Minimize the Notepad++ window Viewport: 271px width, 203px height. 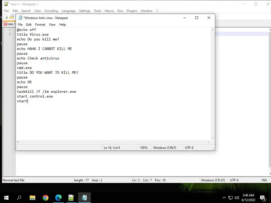click(244, 4)
